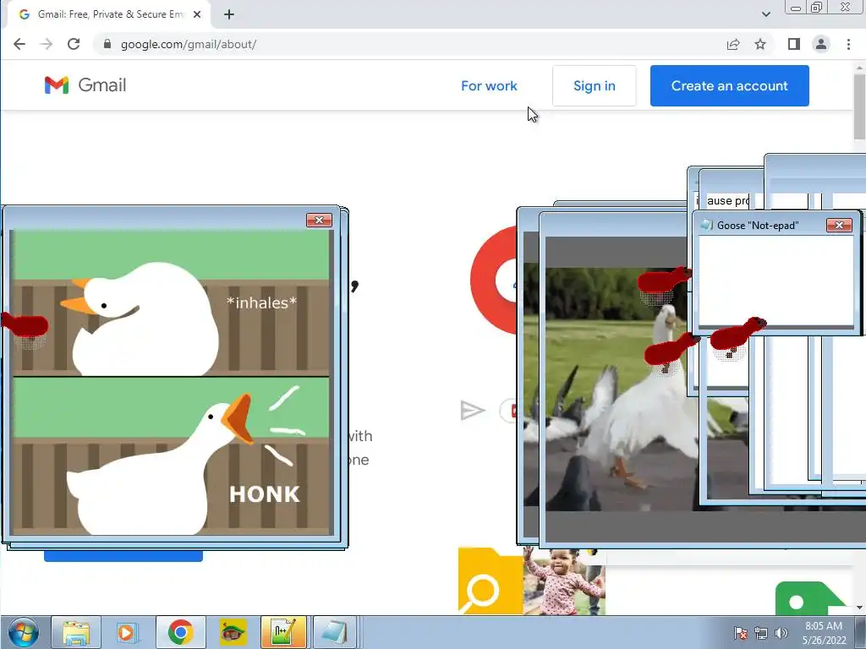Click the network tray icon
866x649 pixels.
[761, 633]
